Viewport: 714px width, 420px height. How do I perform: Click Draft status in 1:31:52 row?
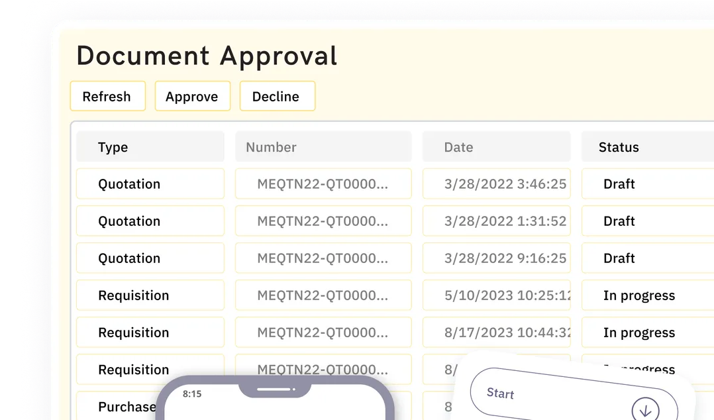pyautogui.click(x=648, y=221)
